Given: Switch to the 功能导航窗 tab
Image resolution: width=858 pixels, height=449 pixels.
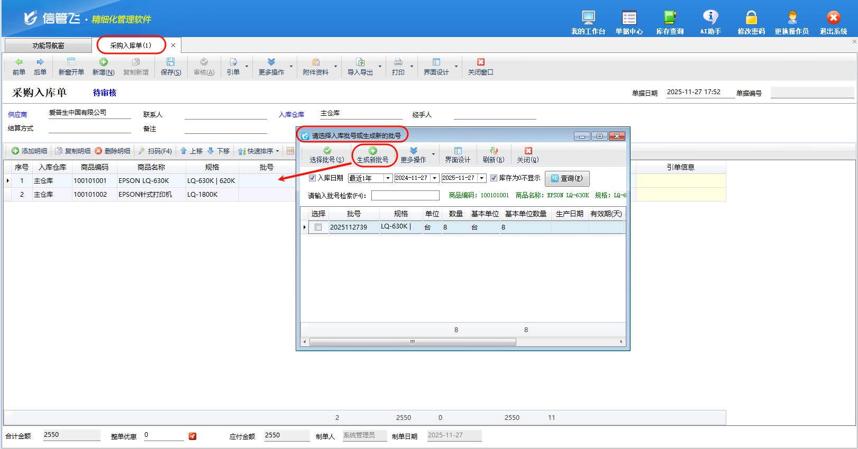Looking at the screenshot, I should (48, 45).
